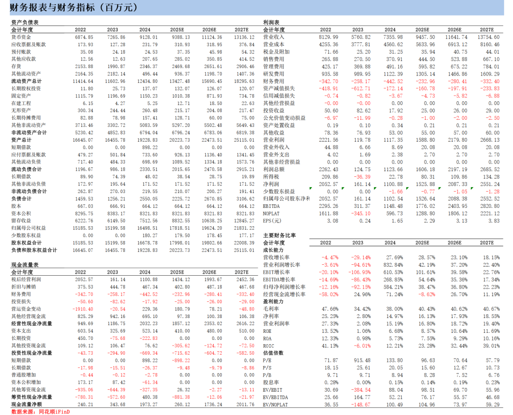Click the 负债合计 row label
This screenshot has height=415, width=513.
pyautogui.click(x=21, y=199)
